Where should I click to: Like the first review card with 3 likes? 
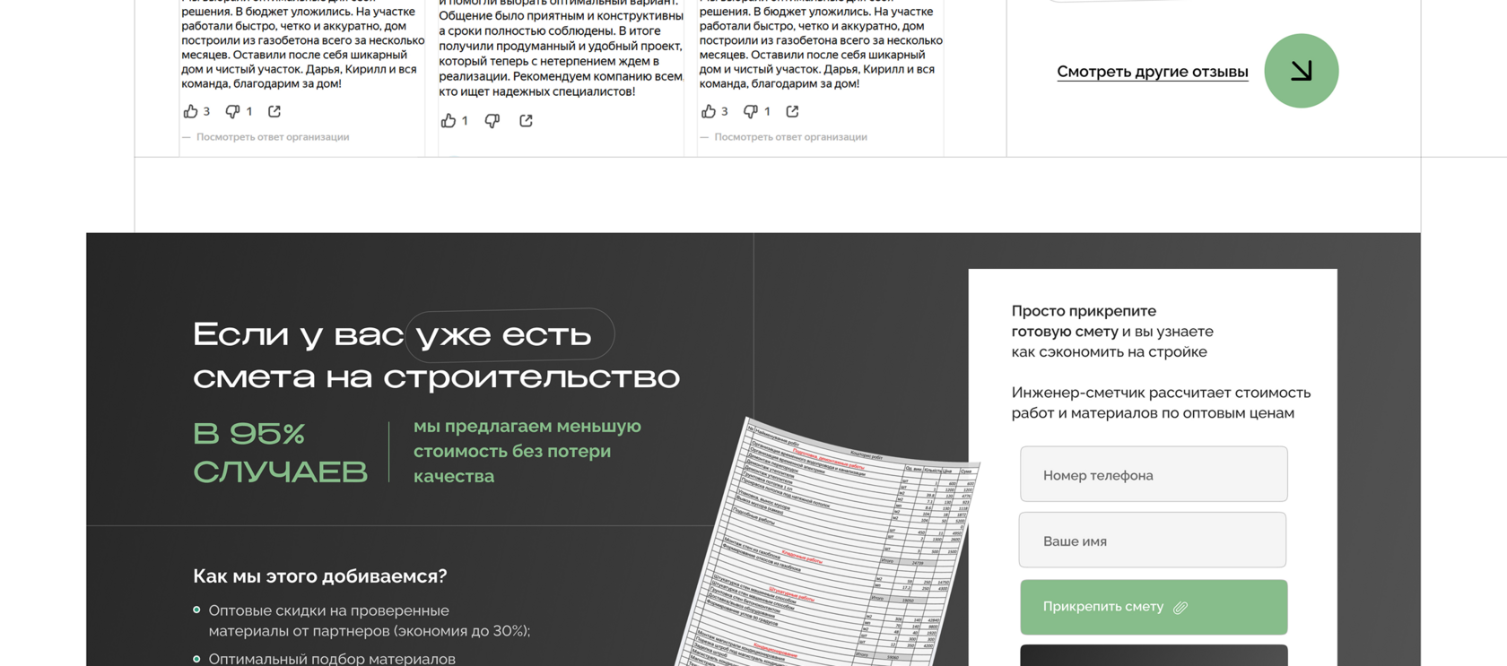click(191, 111)
